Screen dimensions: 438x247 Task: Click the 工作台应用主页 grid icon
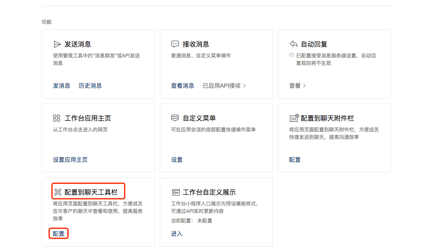[57, 118]
